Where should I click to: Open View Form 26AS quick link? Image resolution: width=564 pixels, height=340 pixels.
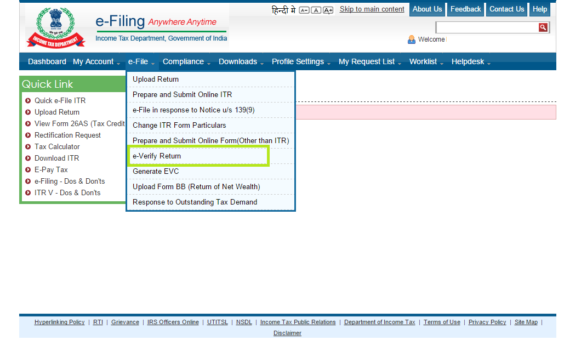(x=79, y=124)
